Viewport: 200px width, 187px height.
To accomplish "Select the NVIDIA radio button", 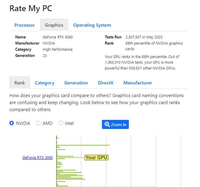I will click(x=12, y=123).
